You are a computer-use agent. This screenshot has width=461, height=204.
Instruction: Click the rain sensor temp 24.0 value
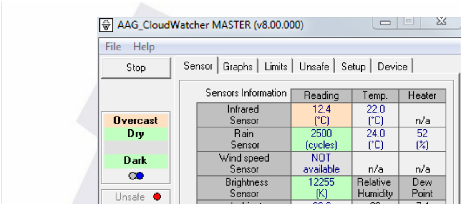pyautogui.click(x=375, y=139)
